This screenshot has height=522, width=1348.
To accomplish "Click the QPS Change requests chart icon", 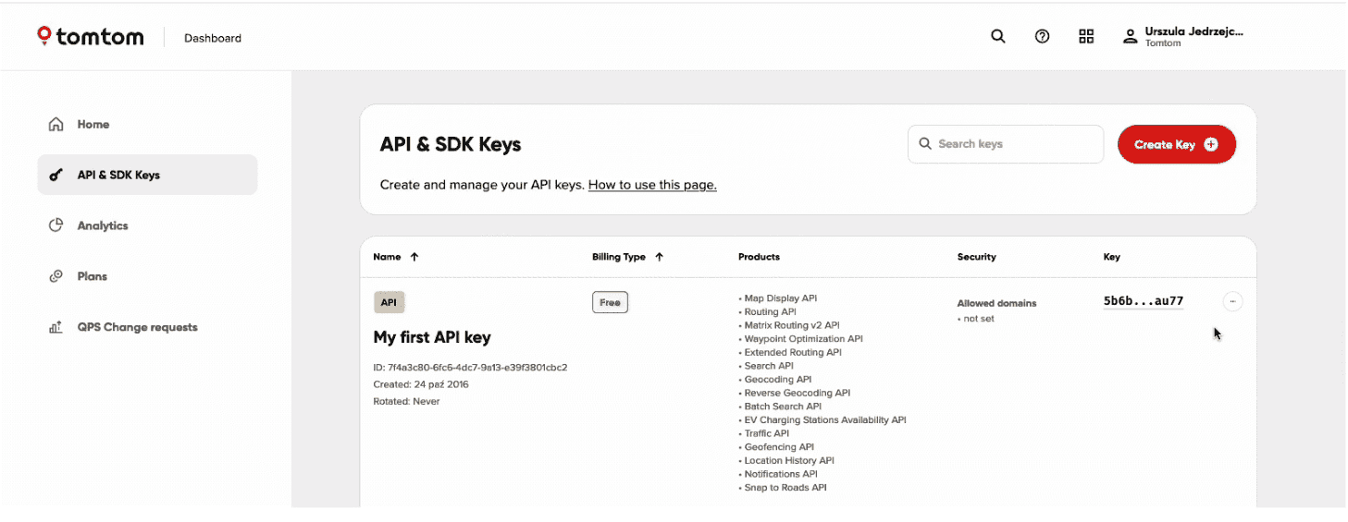I will pos(56,327).
